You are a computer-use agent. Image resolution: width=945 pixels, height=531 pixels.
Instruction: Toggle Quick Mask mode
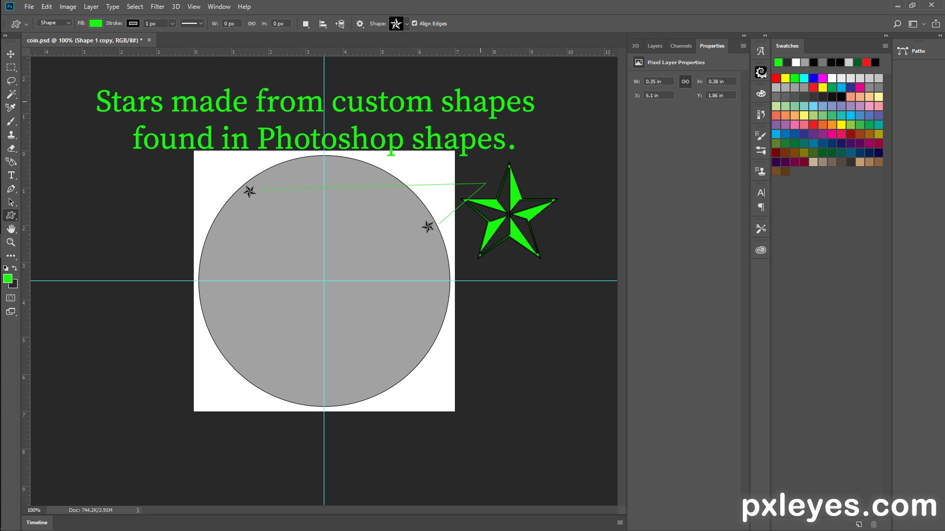click(11, 298)
